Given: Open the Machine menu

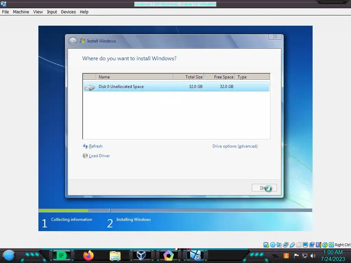Looking at the screenshot, I should coord(21,12).
